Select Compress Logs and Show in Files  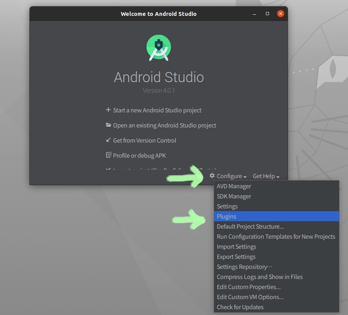click(276, 277)
